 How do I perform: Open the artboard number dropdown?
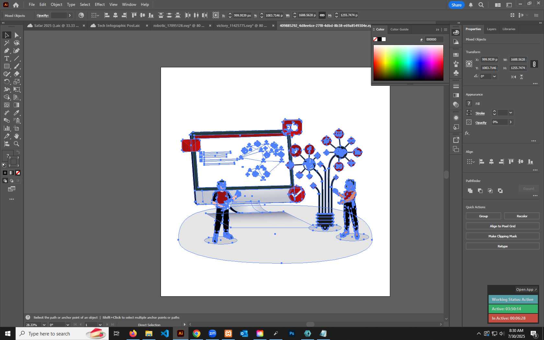tap(100, 325)
